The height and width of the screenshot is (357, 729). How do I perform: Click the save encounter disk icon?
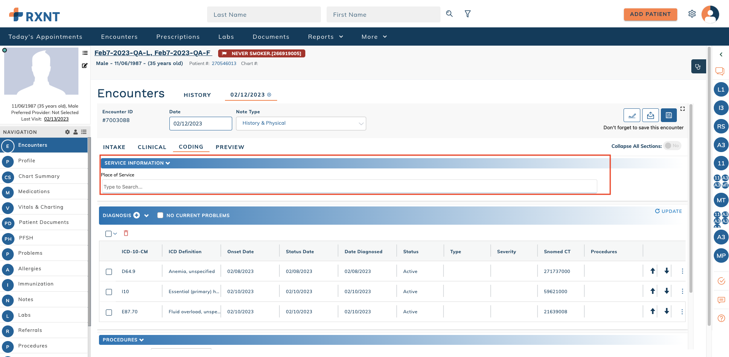point(668,115)
